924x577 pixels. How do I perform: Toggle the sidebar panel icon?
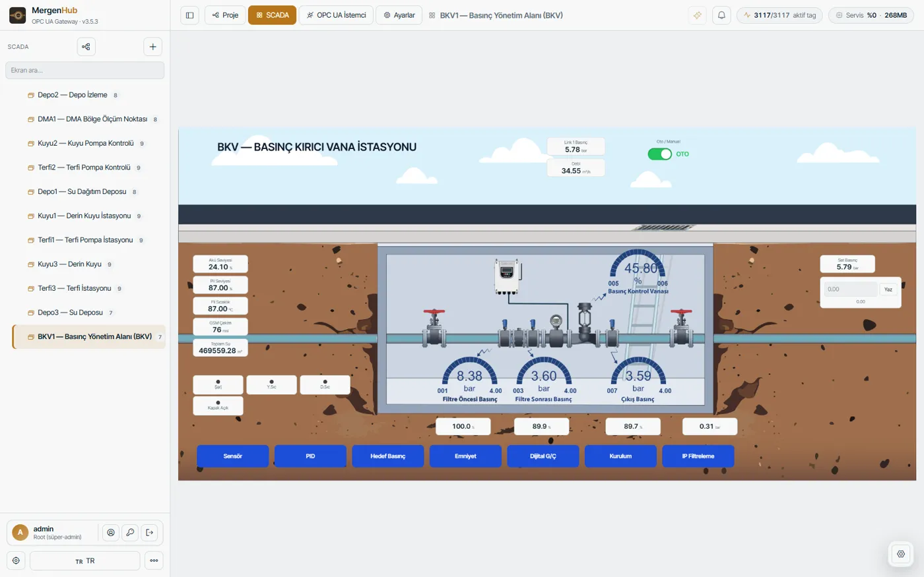[189, 15]
